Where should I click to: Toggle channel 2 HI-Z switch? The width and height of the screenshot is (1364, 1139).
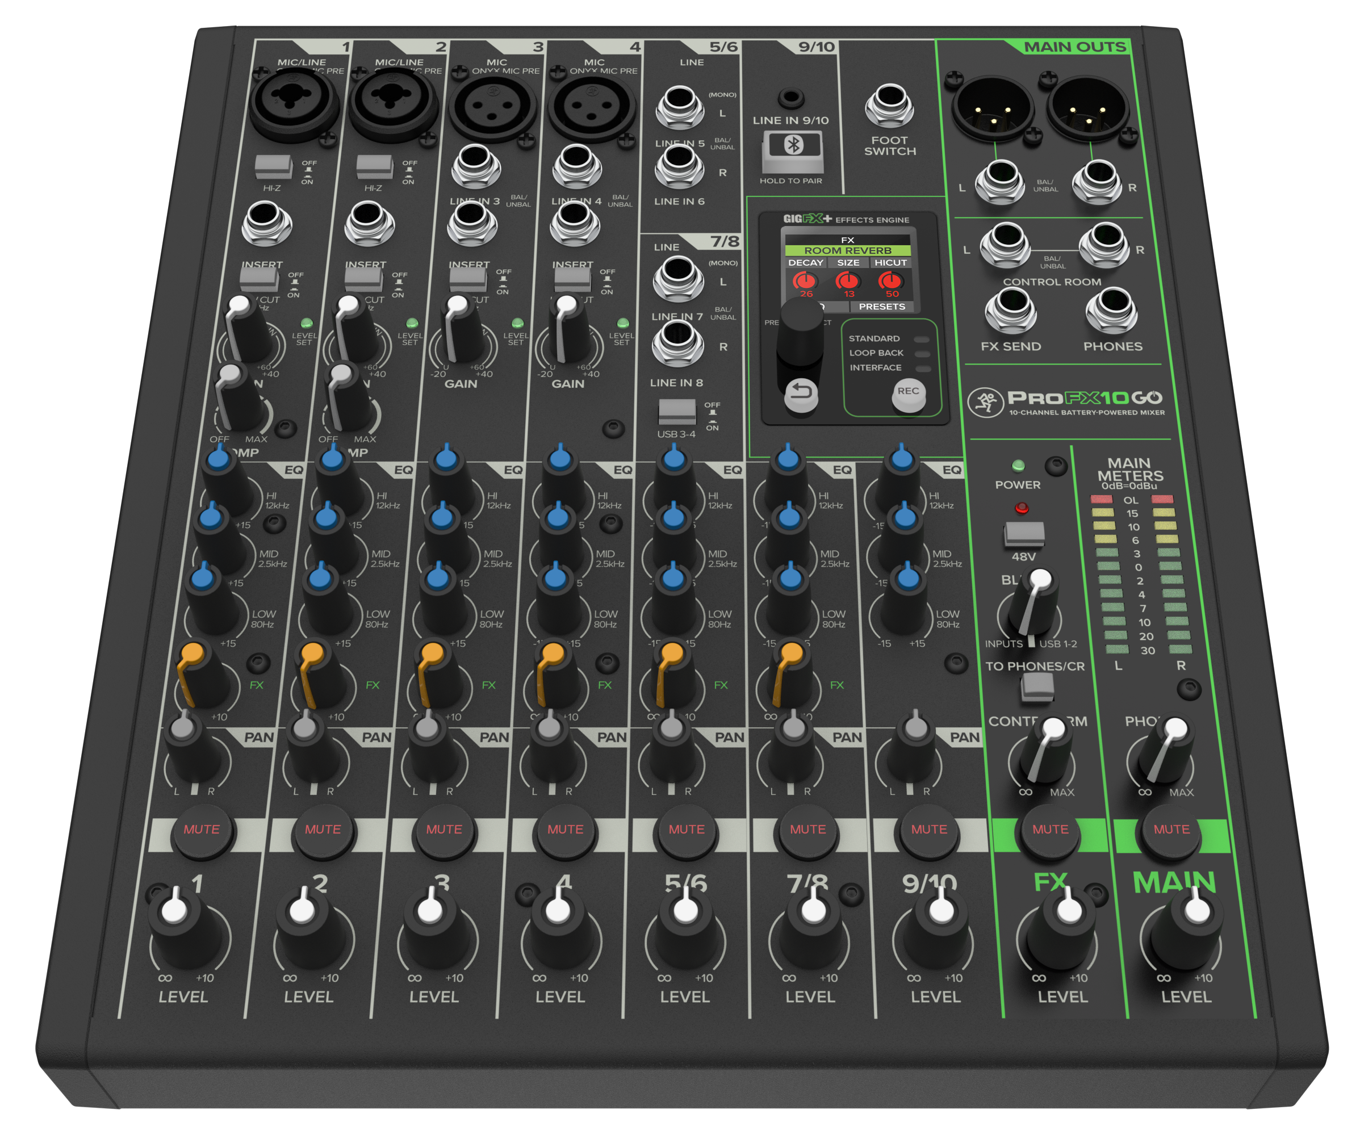374,167
